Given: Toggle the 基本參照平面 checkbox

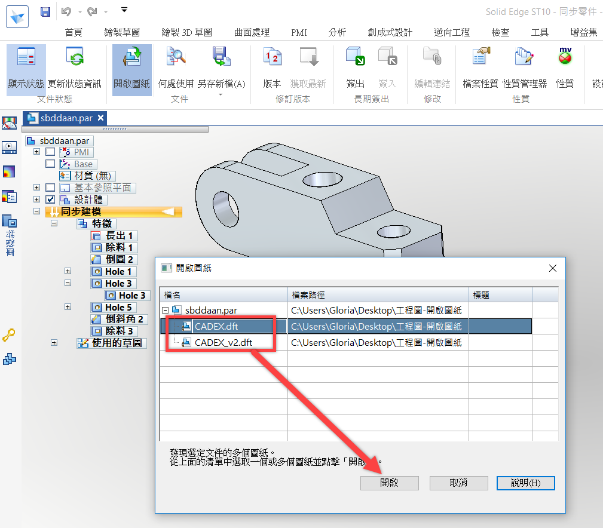Looking at the screenshot, I should (50, 188).
